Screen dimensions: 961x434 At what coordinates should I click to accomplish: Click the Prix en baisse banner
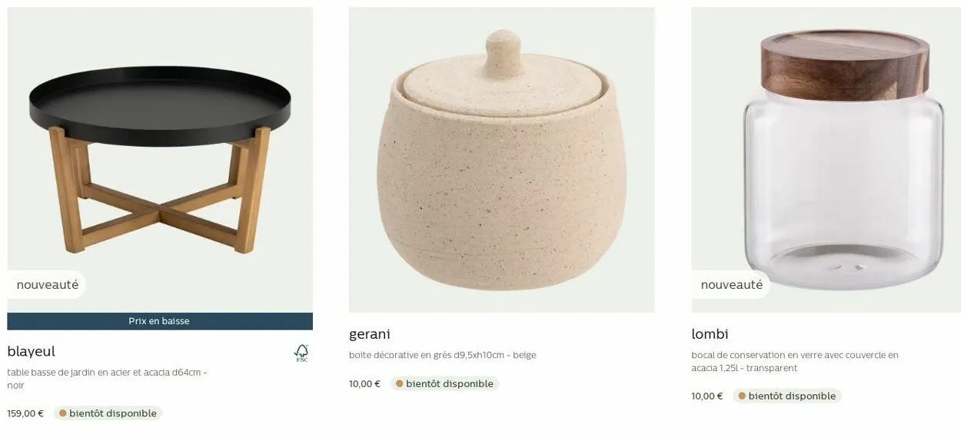(160, 321)
